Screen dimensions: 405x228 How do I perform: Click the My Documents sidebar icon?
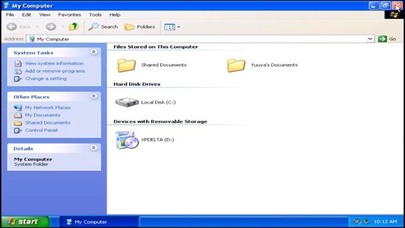[18, 115]
